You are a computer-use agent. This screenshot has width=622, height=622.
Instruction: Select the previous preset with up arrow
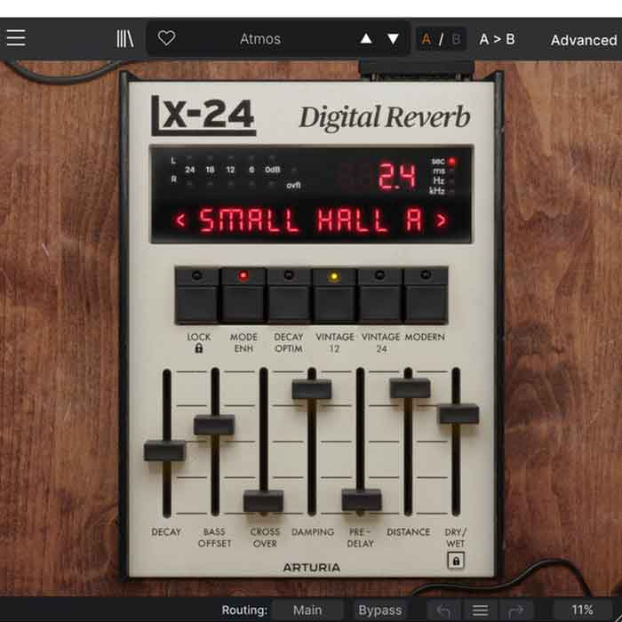coord(366,39)
